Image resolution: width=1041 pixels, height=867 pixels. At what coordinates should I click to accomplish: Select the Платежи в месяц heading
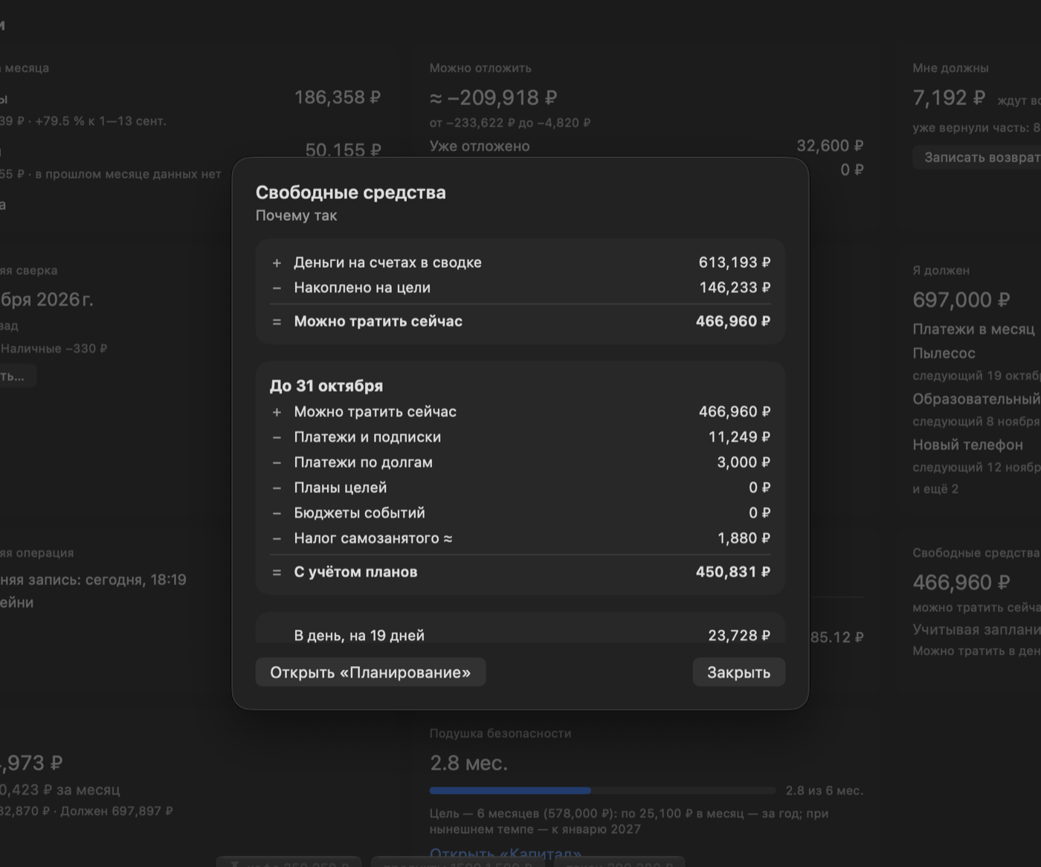[973, 329]
